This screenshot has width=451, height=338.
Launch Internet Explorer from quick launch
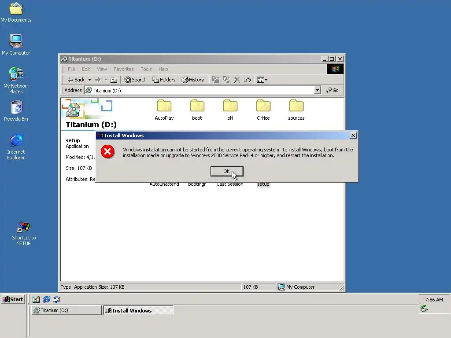[46, 299]
